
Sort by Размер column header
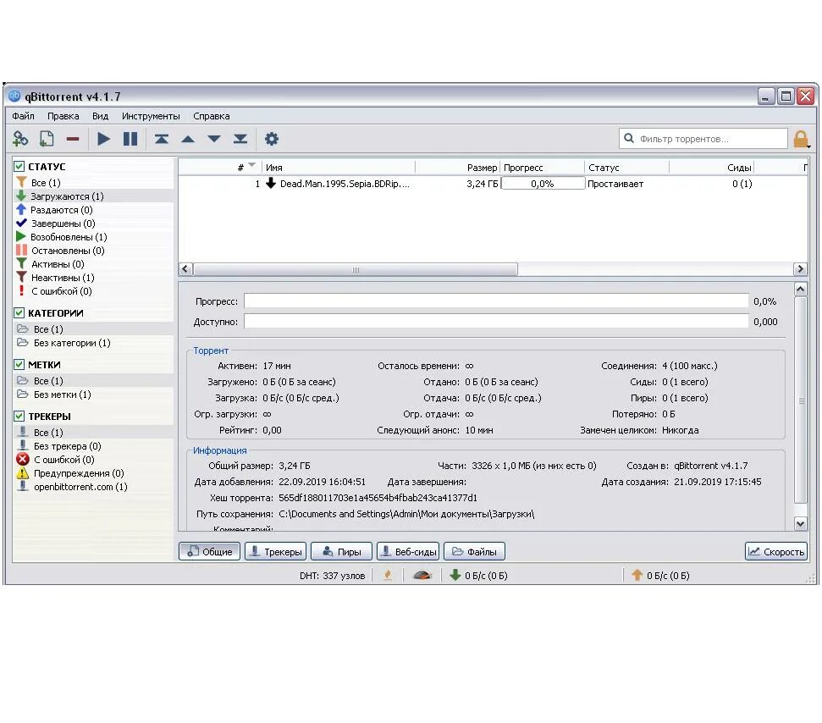(458, 168)
